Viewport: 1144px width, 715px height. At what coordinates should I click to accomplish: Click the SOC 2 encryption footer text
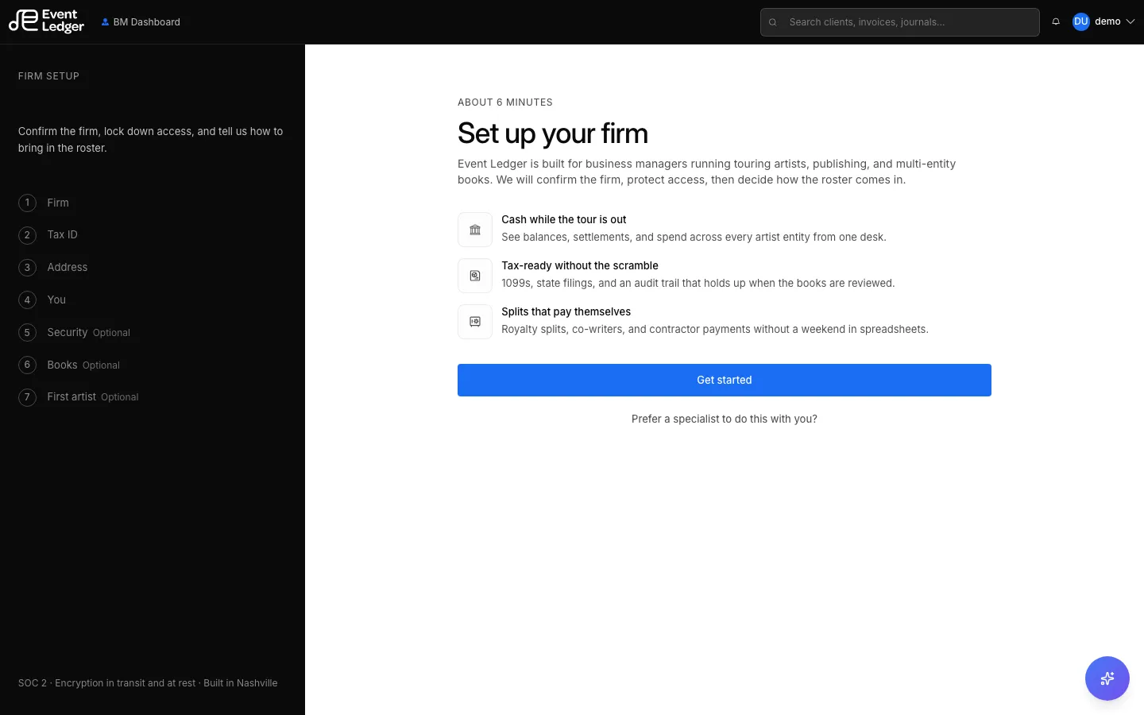click(x=148, y=683)
